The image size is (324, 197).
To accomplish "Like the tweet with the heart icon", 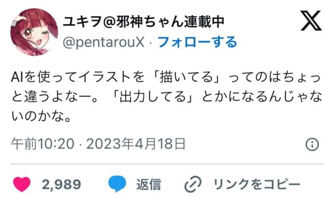I will (x=22, y=184).
